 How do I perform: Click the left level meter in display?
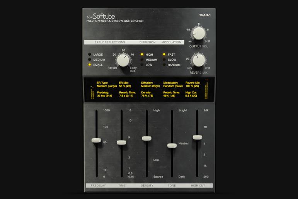tap(92, 93)
